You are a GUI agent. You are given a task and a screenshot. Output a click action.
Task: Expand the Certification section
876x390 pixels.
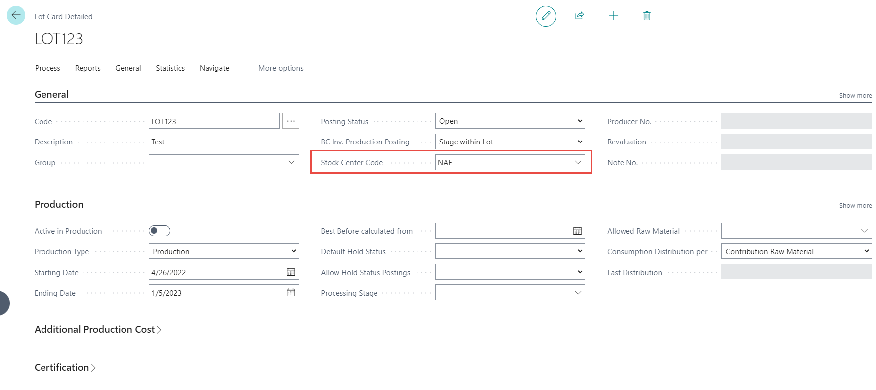click(x=65, y=367)
